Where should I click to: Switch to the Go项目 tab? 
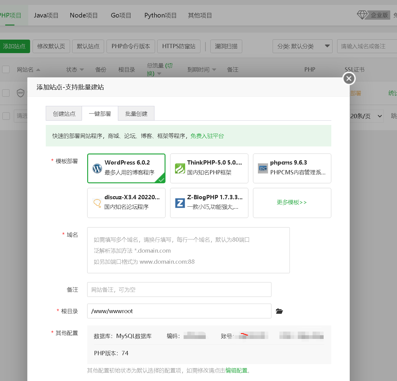pyautogui.click(x=121, y=15)
